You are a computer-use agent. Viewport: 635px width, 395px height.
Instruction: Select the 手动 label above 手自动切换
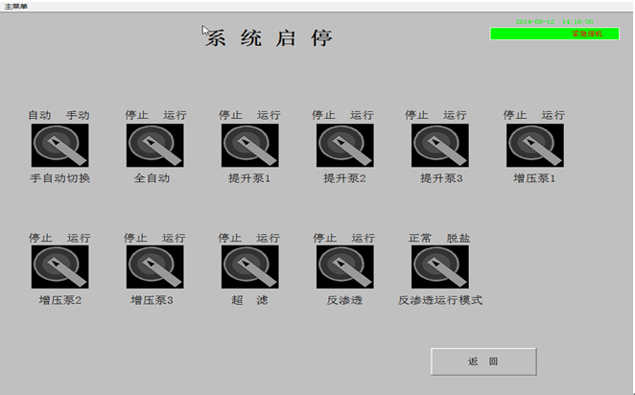pyautogui.click(x=78, y=115)
